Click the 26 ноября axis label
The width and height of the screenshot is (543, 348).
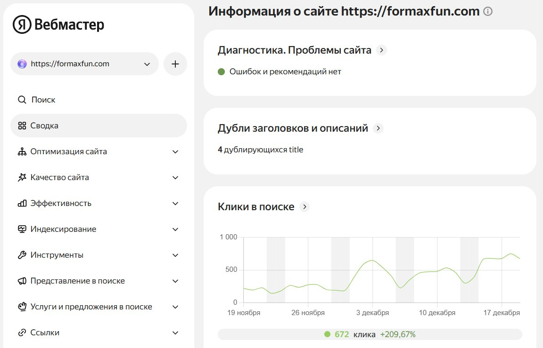308,313
